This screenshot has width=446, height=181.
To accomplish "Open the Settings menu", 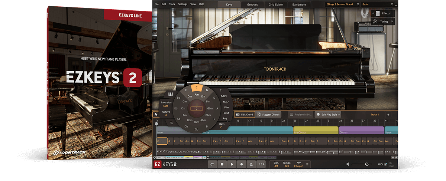I will 182,4.
